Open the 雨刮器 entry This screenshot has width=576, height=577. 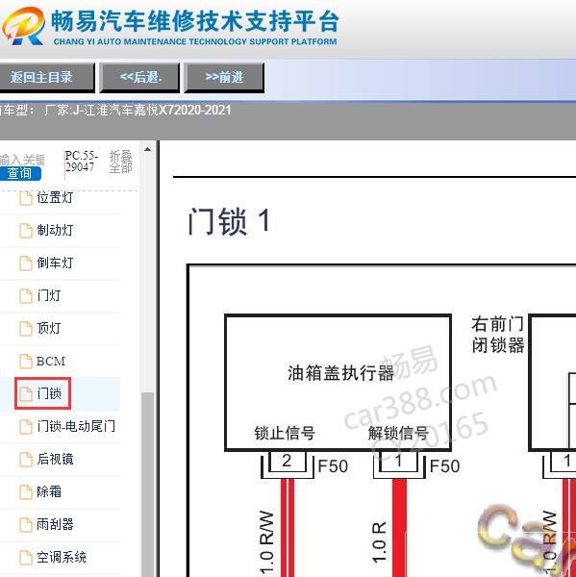click(x=55, y=524)
